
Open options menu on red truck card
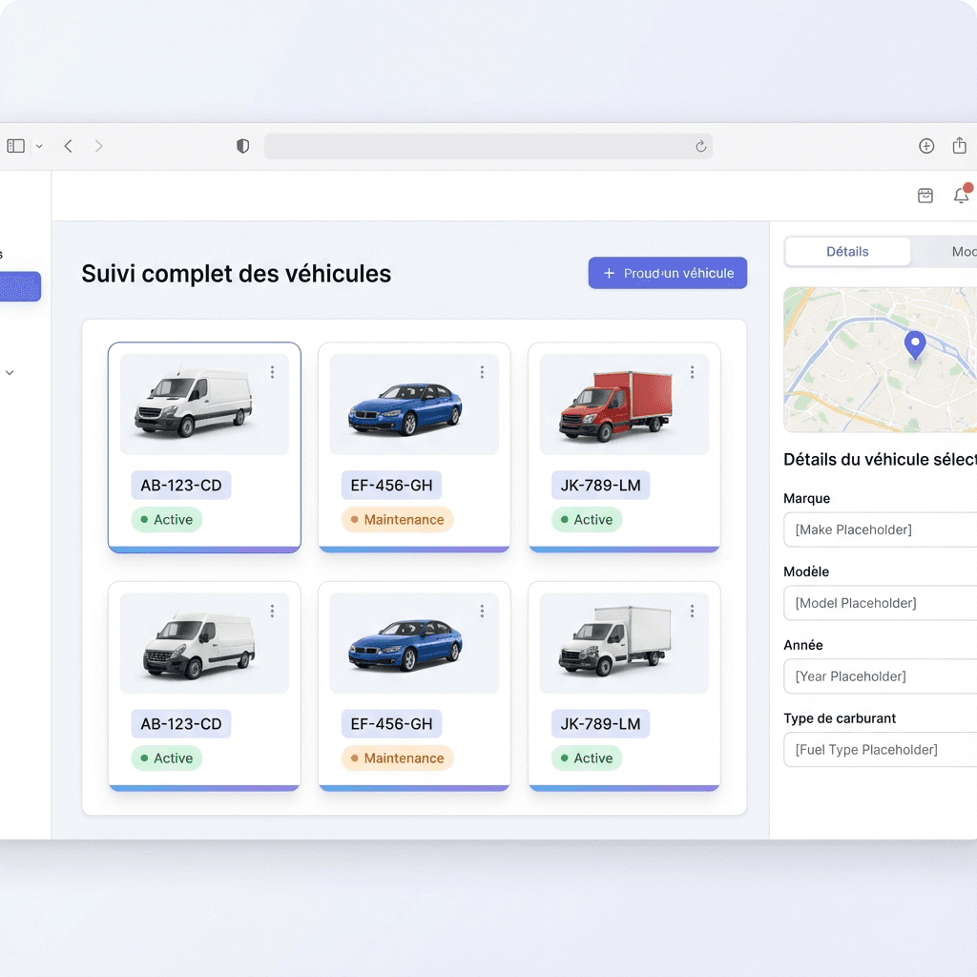pos(692,372)
